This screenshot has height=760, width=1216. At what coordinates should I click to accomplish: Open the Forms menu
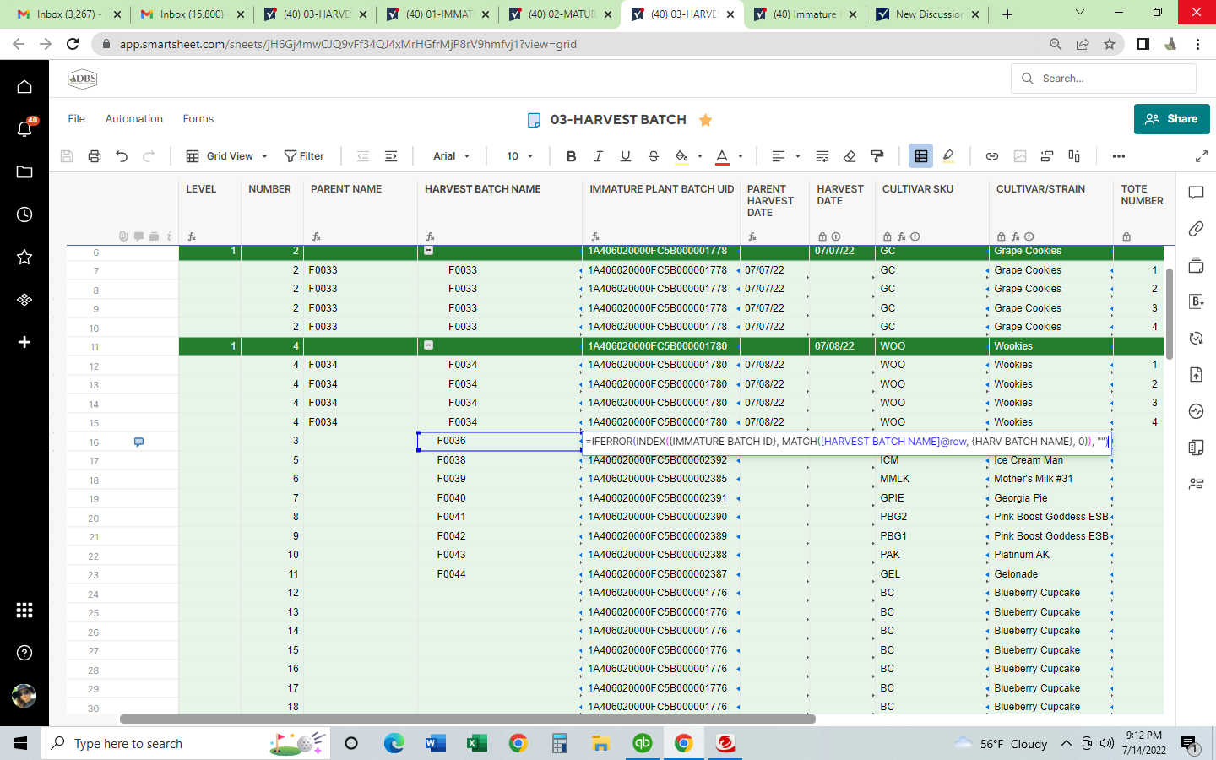point(198,119)
